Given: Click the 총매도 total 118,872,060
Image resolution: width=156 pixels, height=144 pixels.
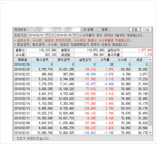Looking at the screenshot, I should coord(89,50).
